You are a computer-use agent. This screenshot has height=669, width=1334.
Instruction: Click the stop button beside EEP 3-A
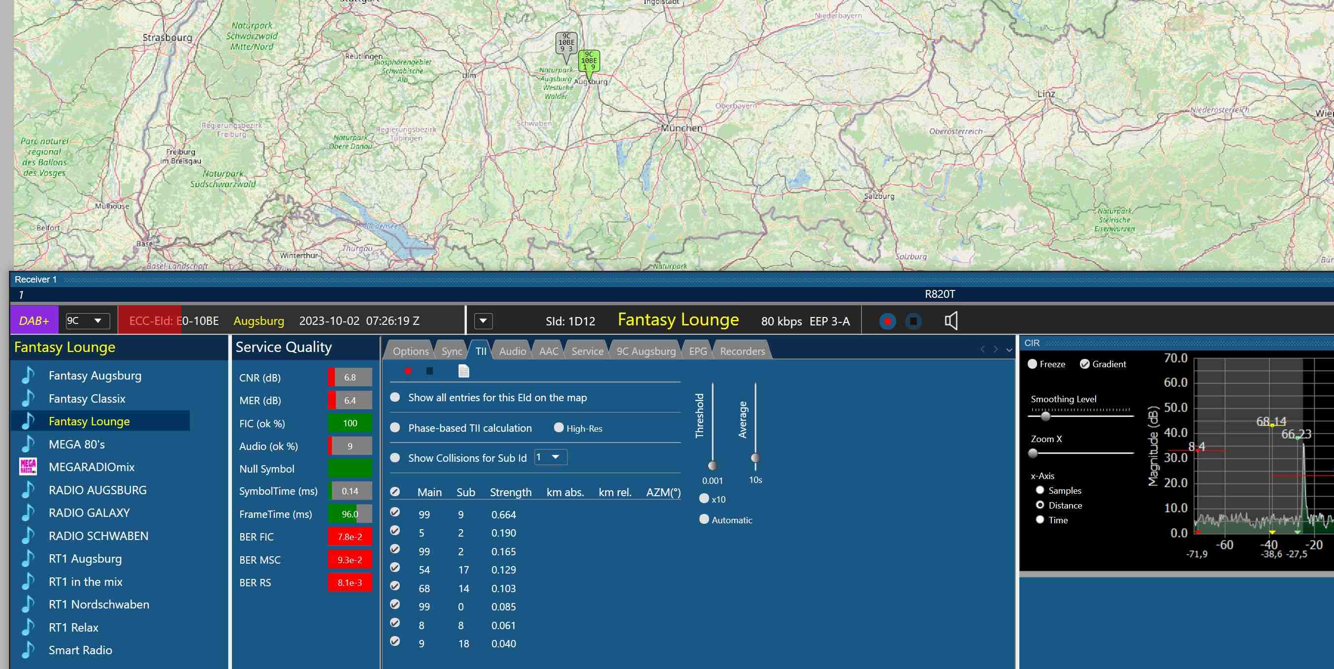tap(913, 321)
